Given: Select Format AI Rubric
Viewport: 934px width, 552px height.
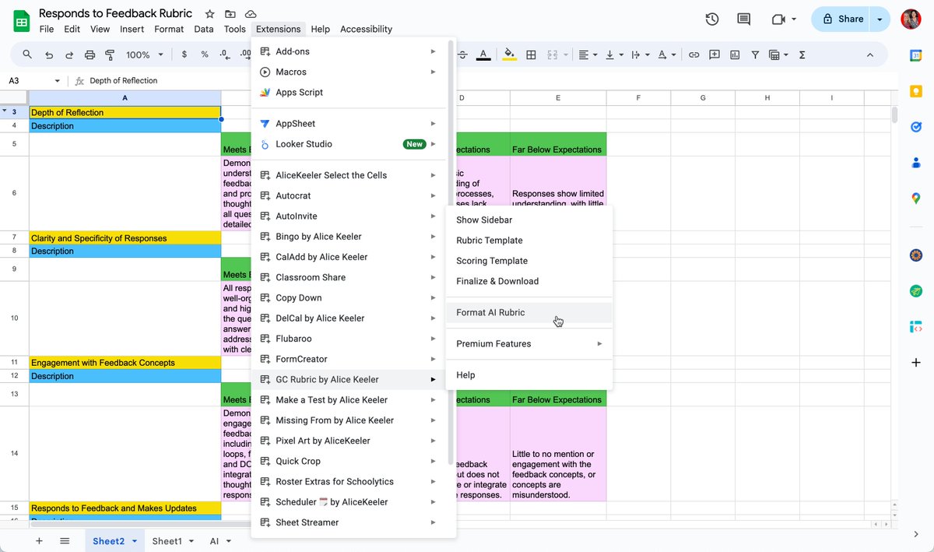Looking at the screenshot, I should pyautogui.click(x=528, y=312).
